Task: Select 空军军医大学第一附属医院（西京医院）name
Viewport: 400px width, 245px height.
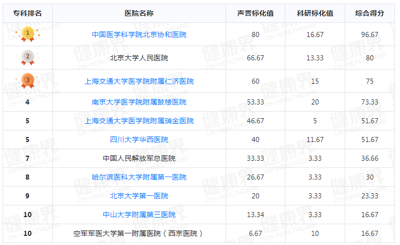Action: coord(139,233)
